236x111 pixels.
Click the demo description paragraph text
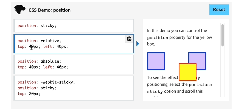coord(179,37)
